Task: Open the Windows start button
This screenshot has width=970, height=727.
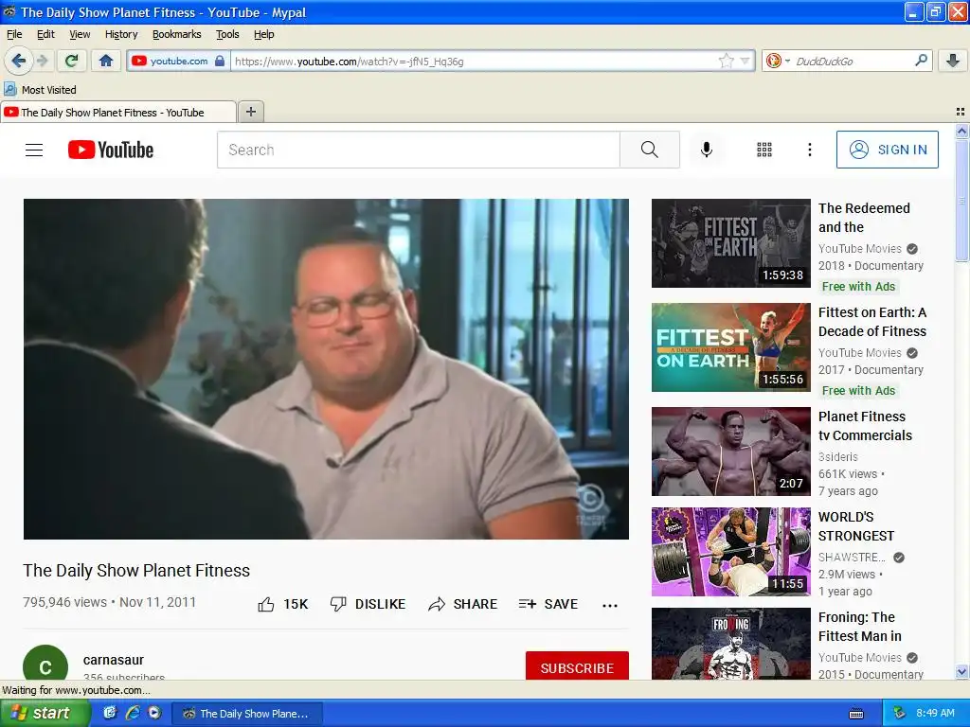Action: (45, 713)
